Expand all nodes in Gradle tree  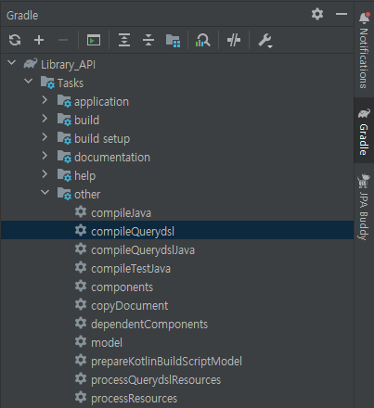[124, 40]
